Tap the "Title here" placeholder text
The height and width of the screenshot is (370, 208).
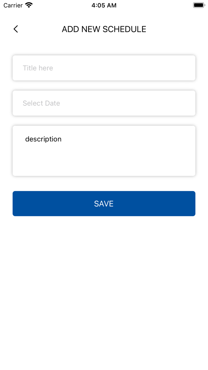(x=38, y=68)
